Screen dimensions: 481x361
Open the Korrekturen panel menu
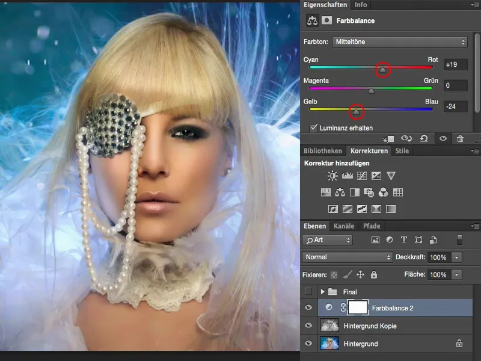(475, 151)
